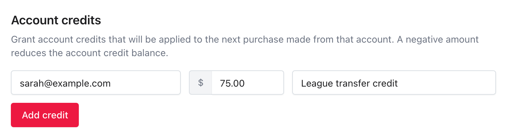
Task: Submit the credit with the red button
Action: tap(45, 115)
